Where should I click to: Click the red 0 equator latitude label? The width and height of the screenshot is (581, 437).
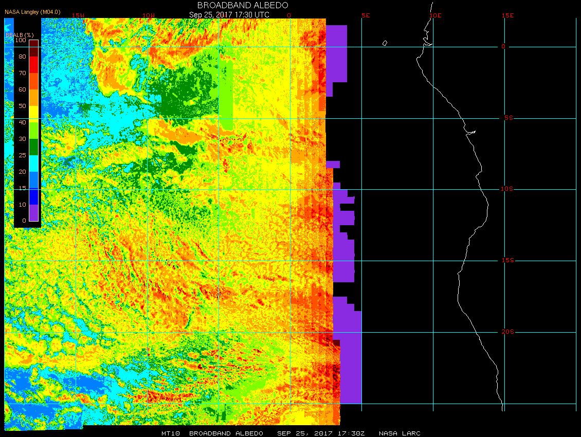click(x=503, y=46)
